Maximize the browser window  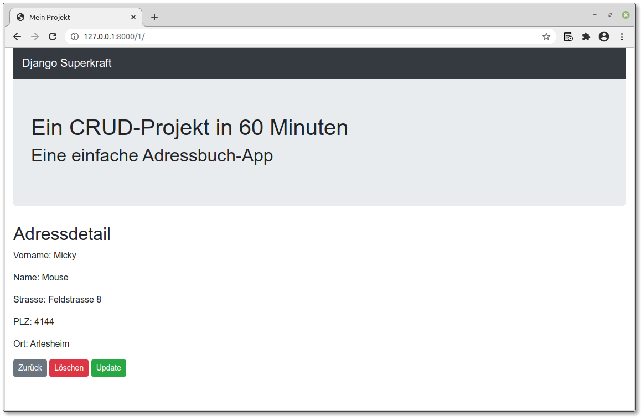(x=610, y=15)
